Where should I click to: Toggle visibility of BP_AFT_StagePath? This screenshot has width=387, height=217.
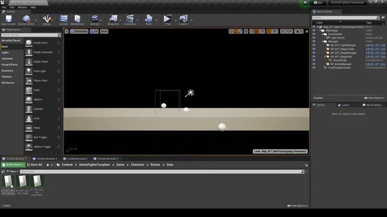coord(314,57)
